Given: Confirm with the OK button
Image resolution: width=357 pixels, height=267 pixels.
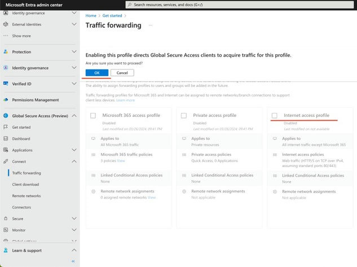Looking at the screenshot, I should point(97,73).
